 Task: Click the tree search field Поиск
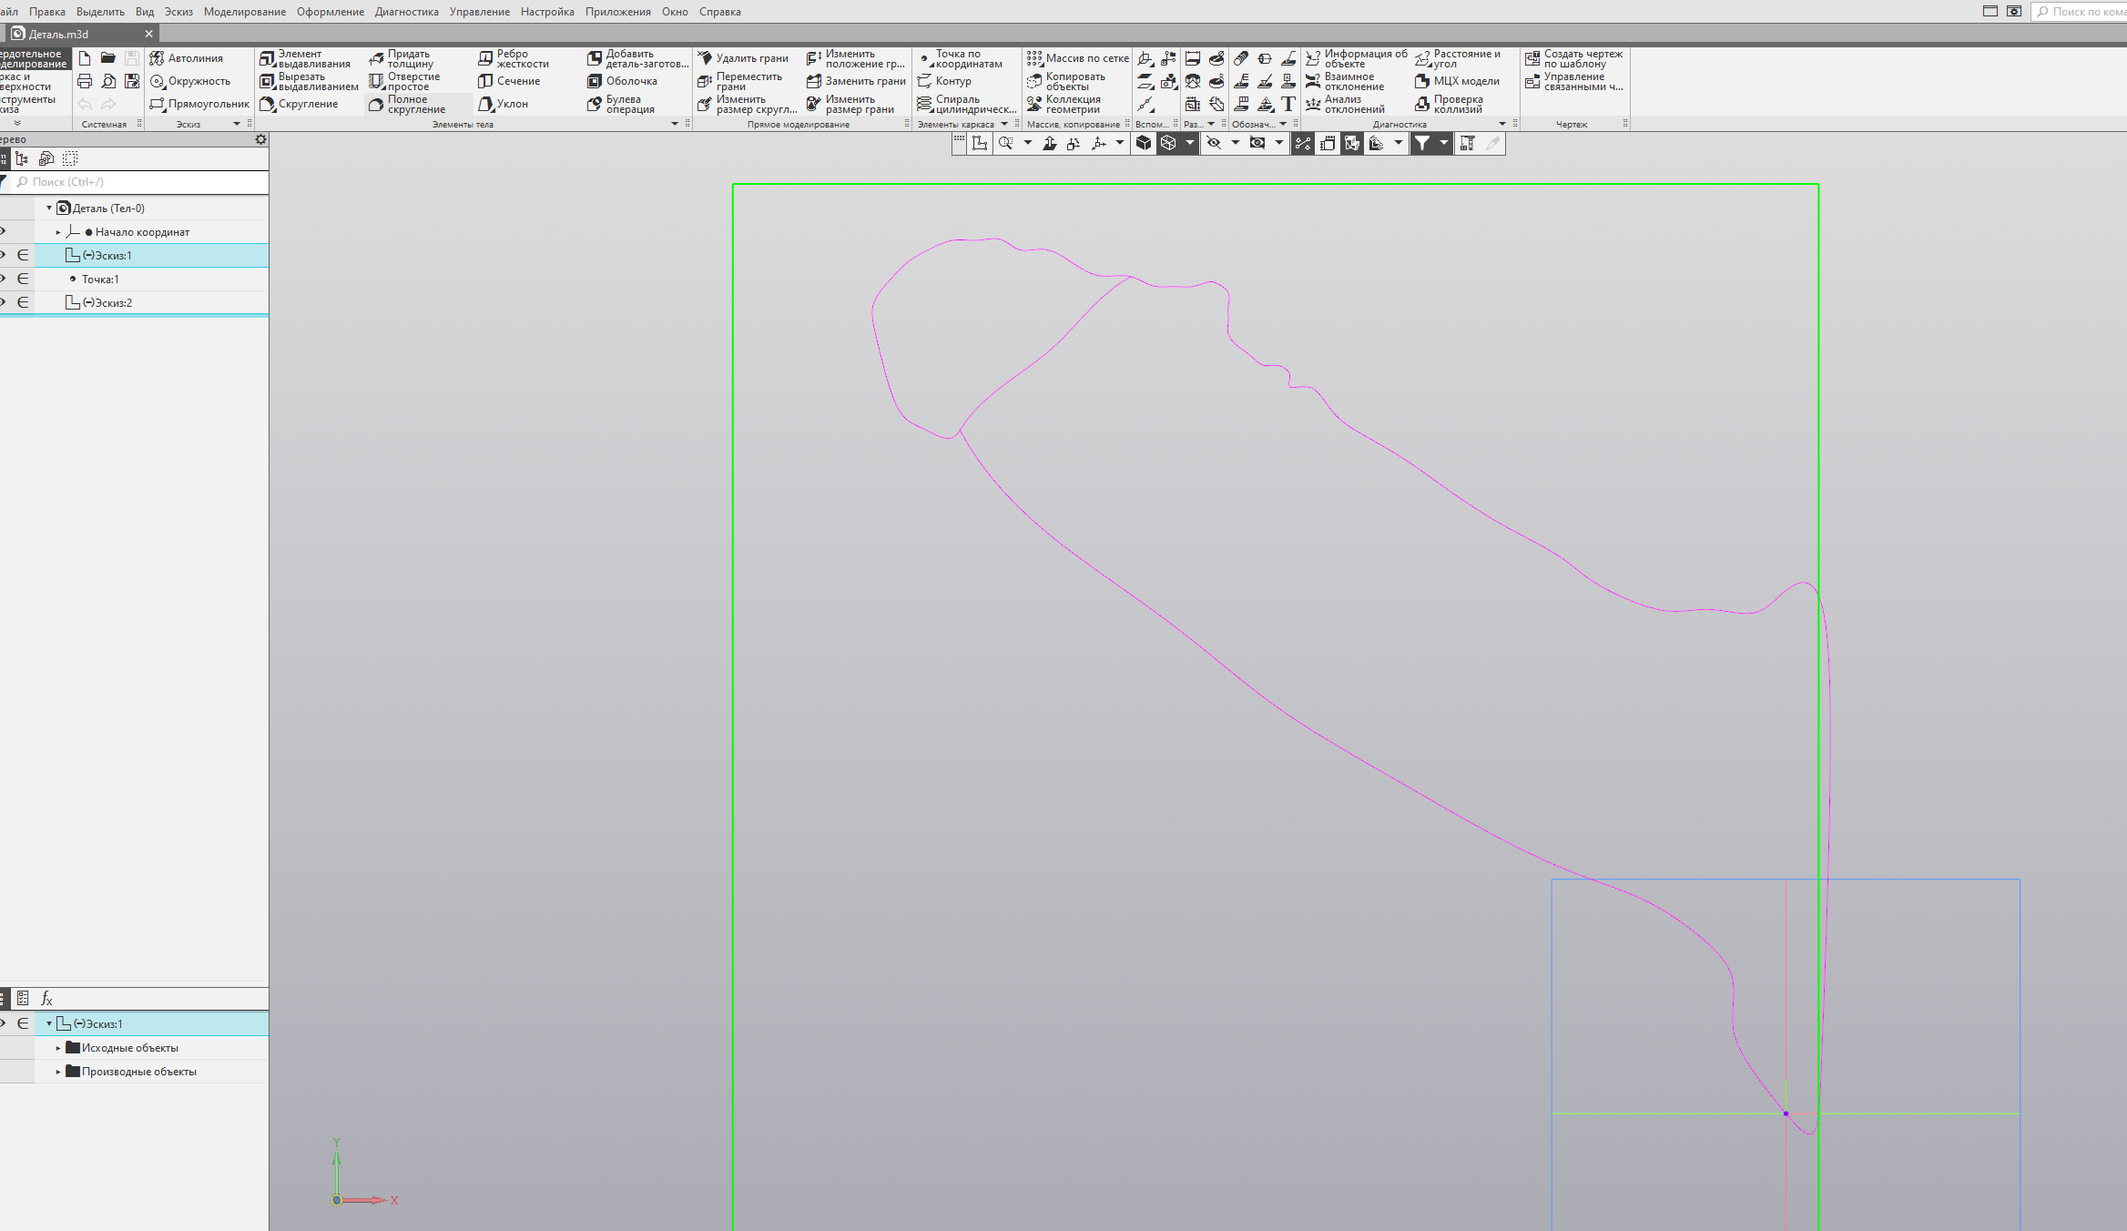click(137, 182)
